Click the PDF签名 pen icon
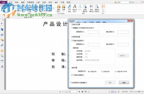 pos(70,7)
